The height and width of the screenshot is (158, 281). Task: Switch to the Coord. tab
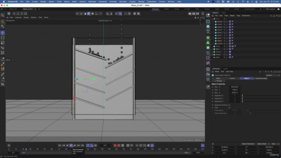[x=232, y=79]
